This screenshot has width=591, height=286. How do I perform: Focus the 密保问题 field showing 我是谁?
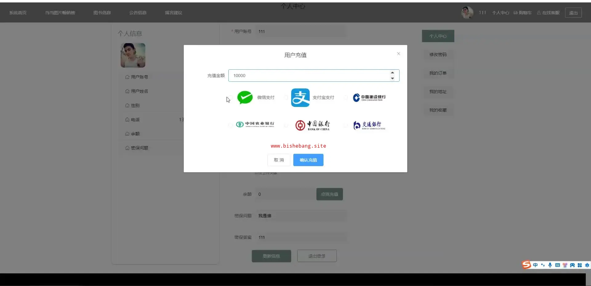pyautogui.click(x=301, y=216)
